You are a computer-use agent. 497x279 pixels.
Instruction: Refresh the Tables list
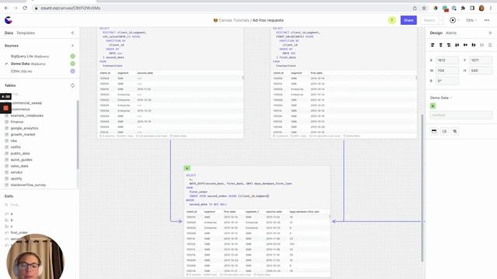(72, 85)
